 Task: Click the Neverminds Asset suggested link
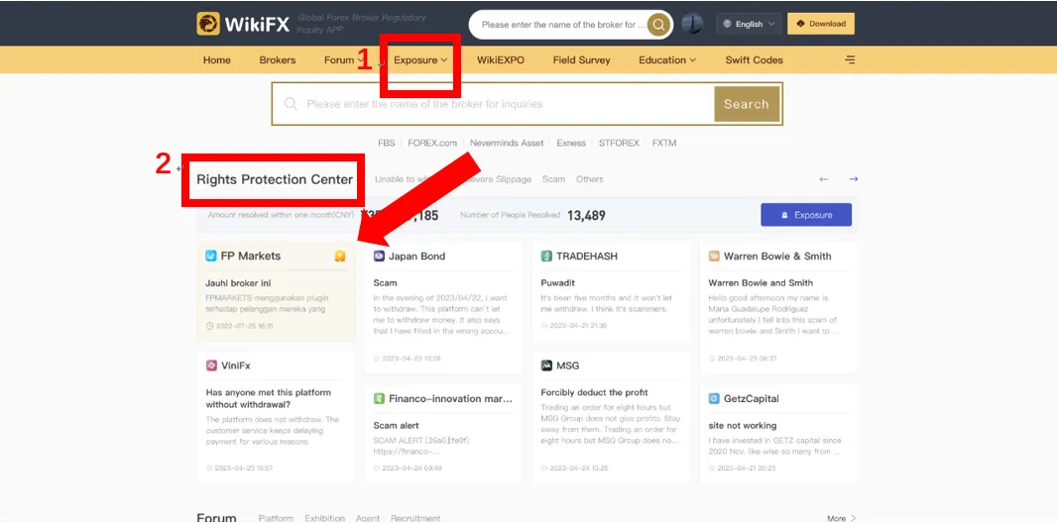[x=507, y=143]
